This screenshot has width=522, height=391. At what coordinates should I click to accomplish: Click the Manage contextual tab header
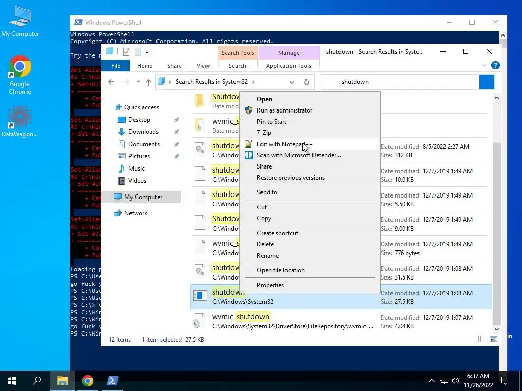[289, 53]
